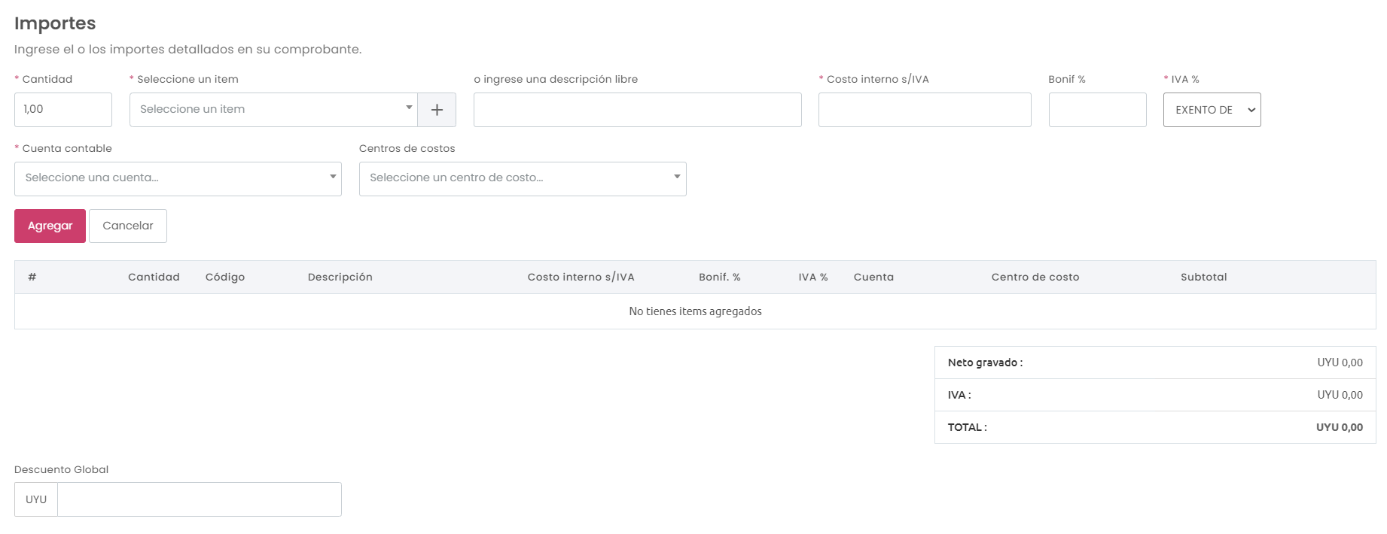Click the bold TOTAL value 'UYU 0,00'

[1340, 427]
